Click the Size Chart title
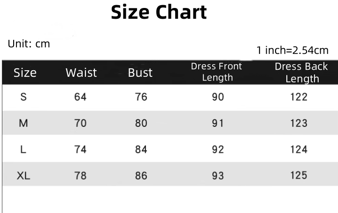The width and height of the screenshot is (338, 213). coord(159,13)
